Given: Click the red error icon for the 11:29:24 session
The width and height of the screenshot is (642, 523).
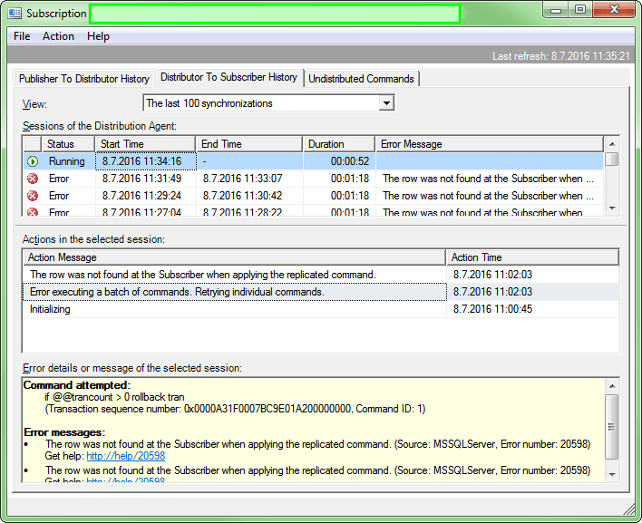Looking at the screenshot, I should [x=33, y=196].
